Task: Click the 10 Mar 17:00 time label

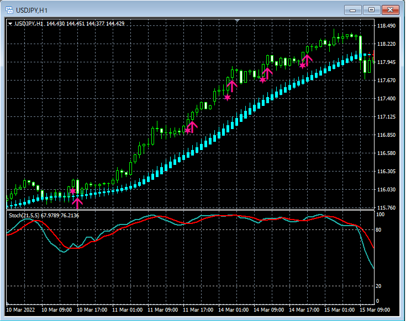Action: click(x=92, y=309)
